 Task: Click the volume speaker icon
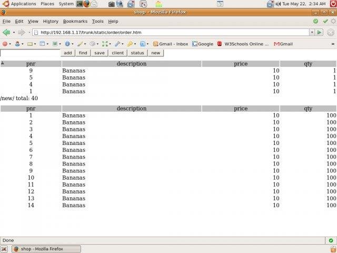[278, 4]
